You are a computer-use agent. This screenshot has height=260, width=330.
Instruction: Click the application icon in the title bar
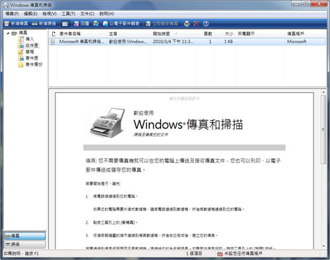point(6,5)
